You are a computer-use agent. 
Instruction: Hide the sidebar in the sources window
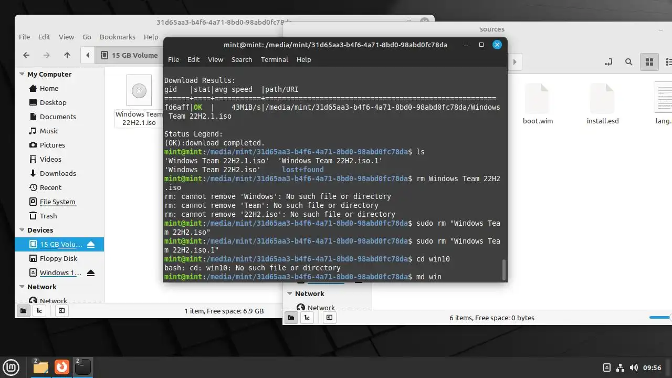pyautogui.click(x=329, y=318)
